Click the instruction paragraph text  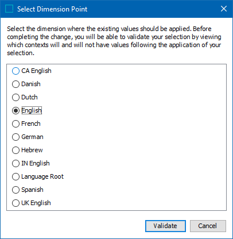[x=114, y=41]
